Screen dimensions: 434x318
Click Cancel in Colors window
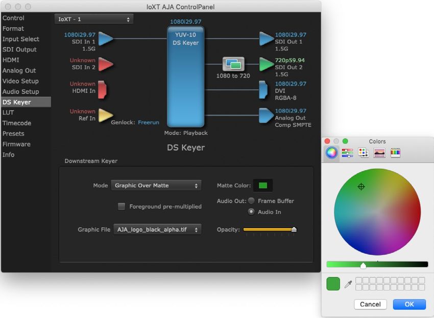coord(370,304)
